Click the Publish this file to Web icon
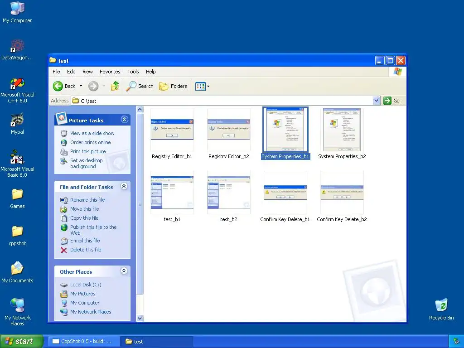This screenshot has width=464, height=348. tap(63, 227)
